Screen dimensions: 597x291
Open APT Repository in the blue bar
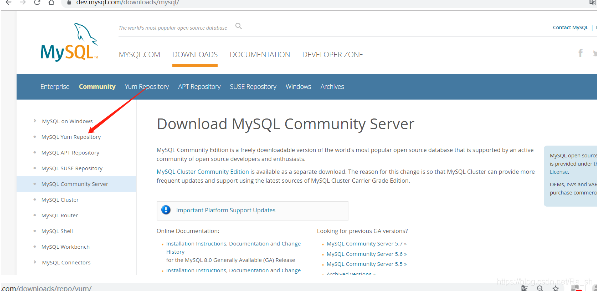click(x=199, y=87)
